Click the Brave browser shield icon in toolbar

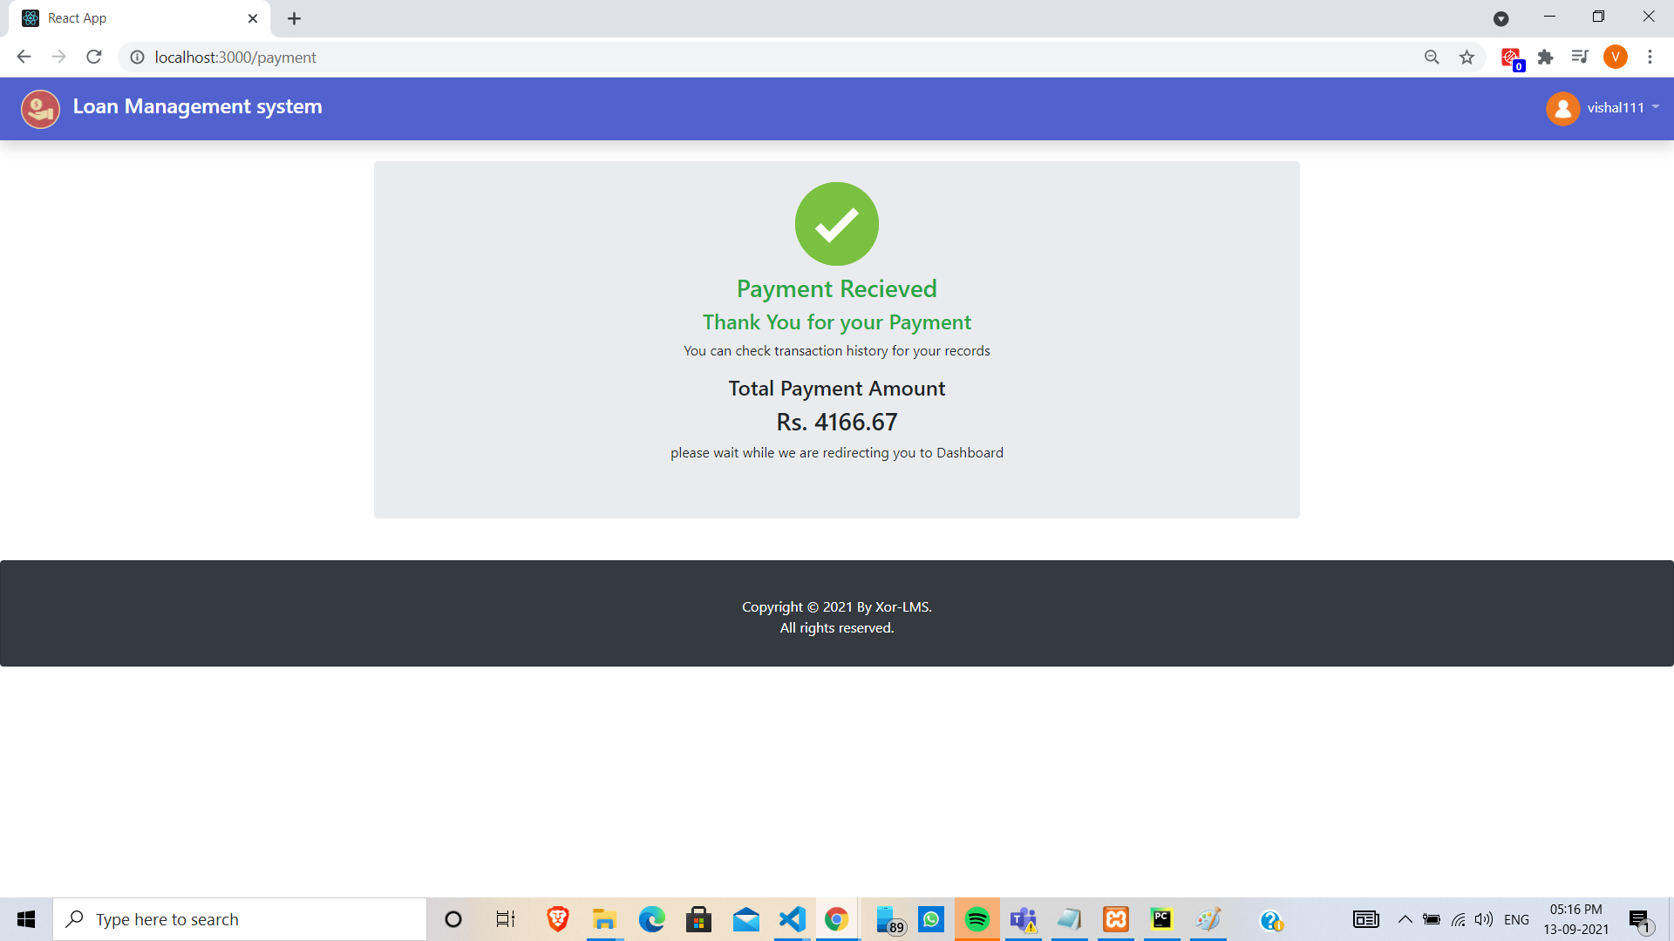1509,57
